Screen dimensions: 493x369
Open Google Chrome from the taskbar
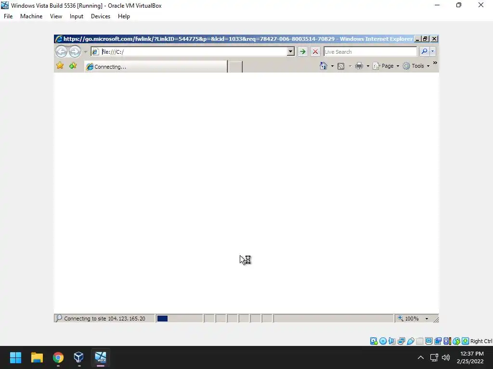pyautogui.click(x=58, y=357)
